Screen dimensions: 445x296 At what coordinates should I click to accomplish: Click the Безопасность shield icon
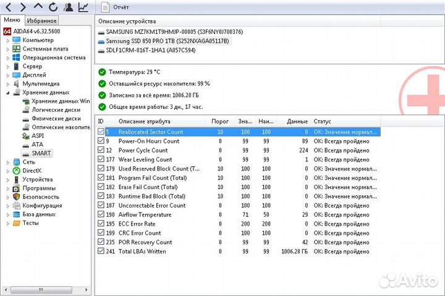click(x=16, y=197)
